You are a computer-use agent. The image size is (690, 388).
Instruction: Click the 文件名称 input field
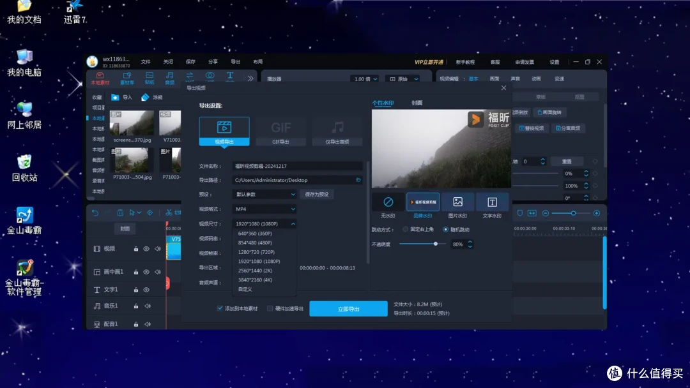[x=296, y=166]
